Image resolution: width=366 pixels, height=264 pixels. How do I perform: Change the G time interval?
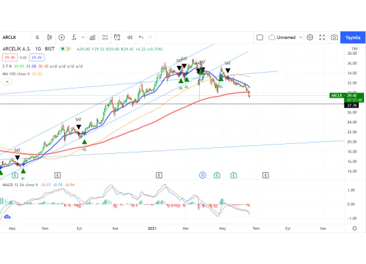coord(38,38)
